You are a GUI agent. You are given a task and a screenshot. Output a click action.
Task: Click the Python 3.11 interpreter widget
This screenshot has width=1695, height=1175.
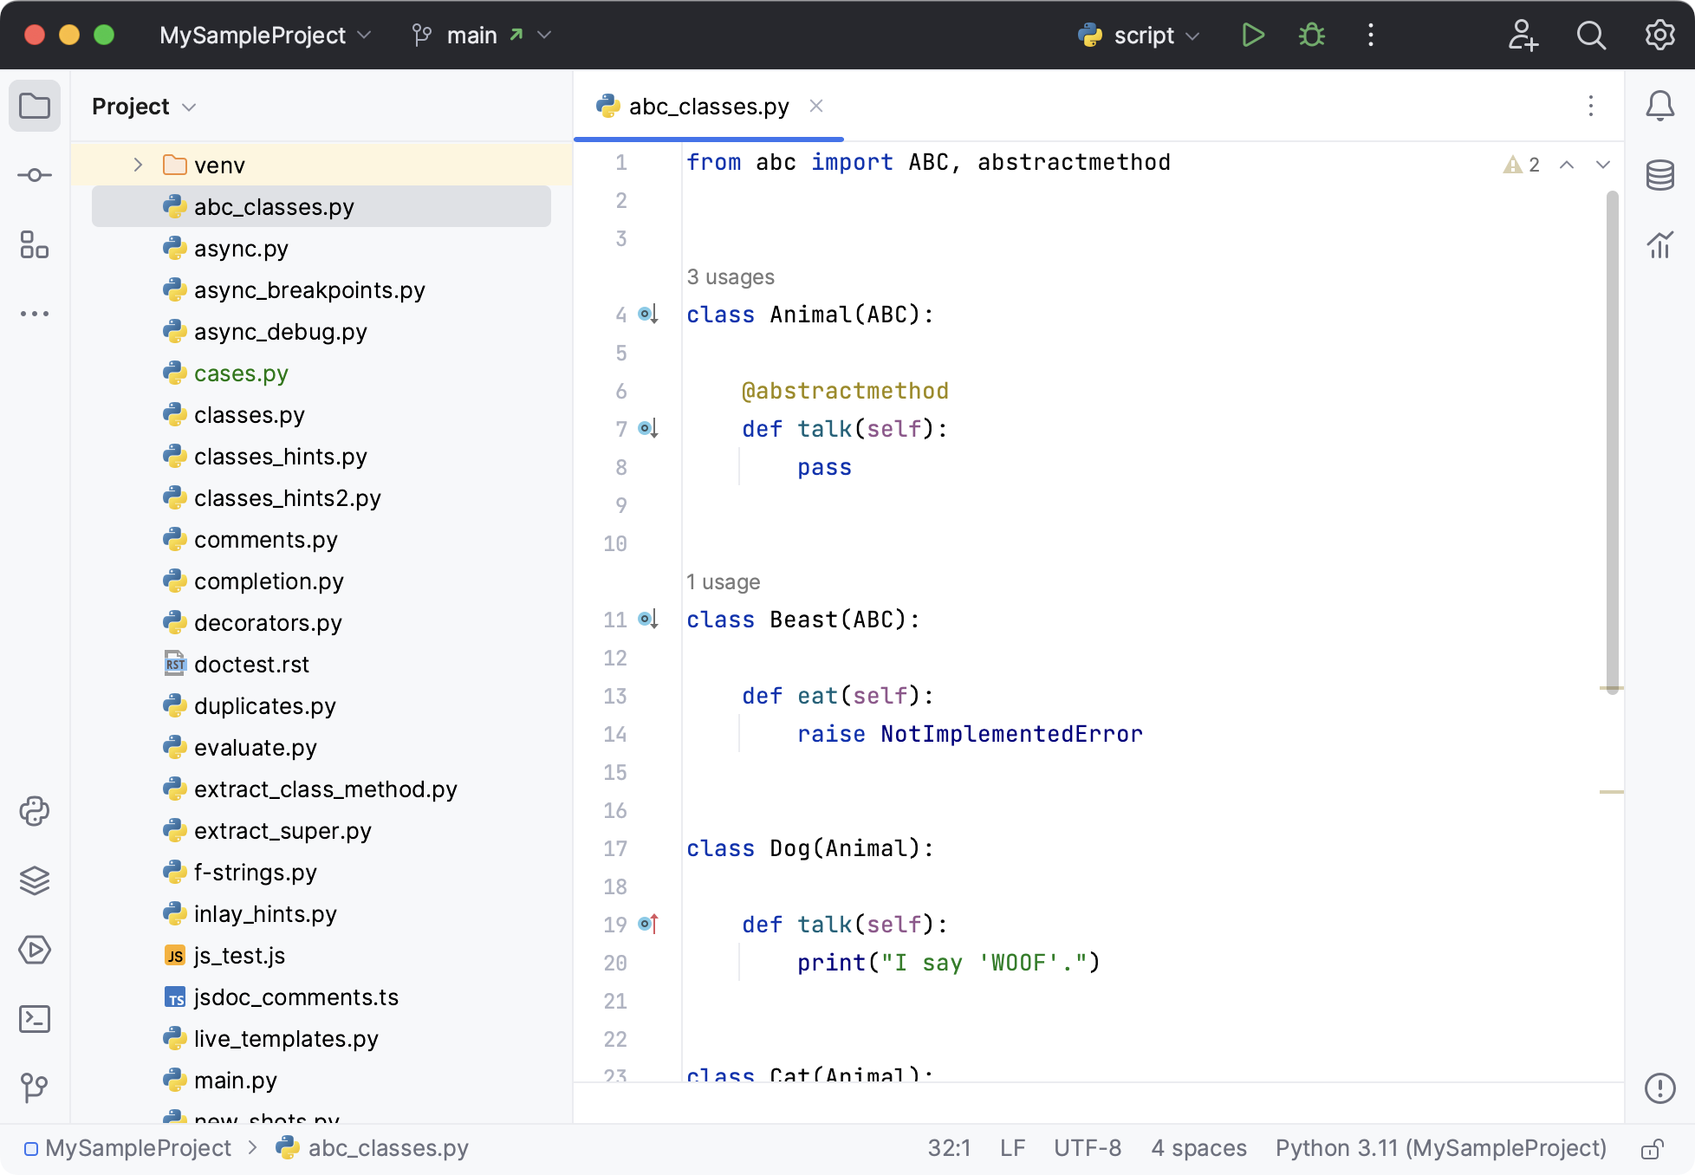coord(1439,1148)
